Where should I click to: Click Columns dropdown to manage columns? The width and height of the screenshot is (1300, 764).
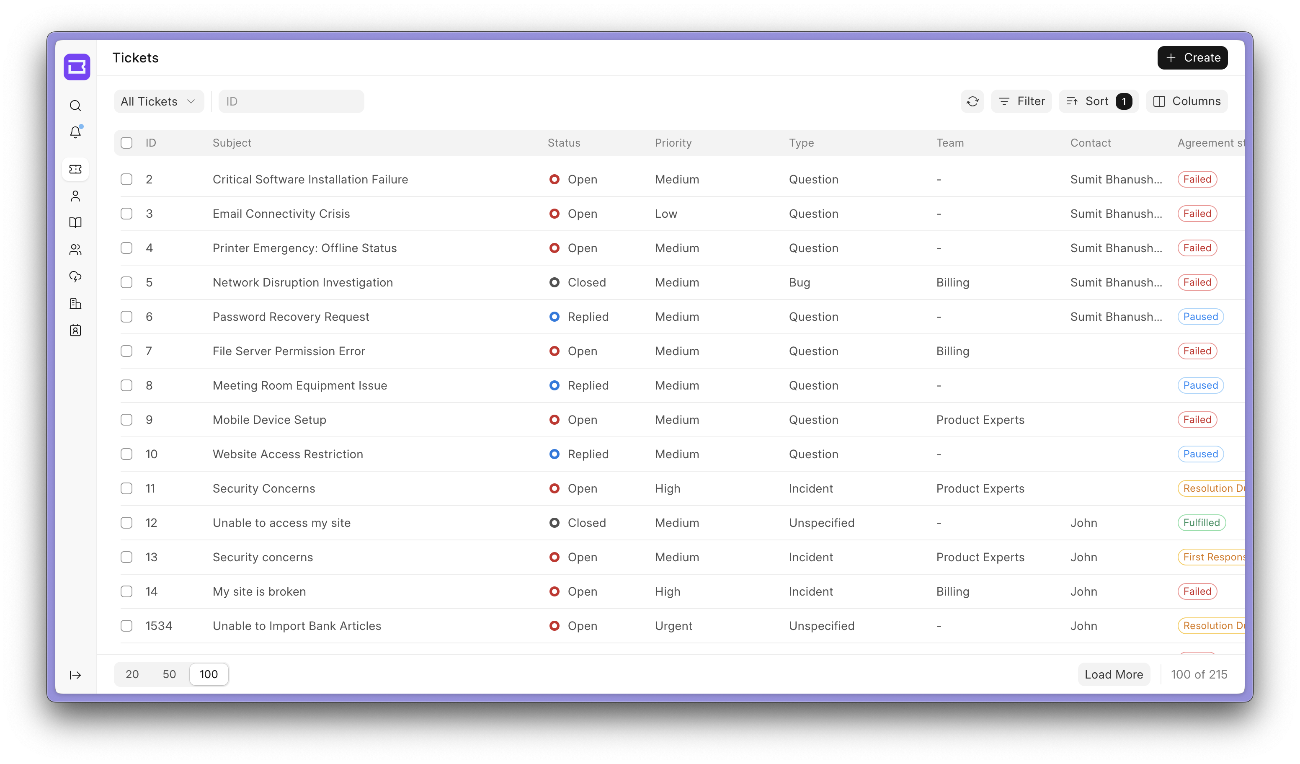pyautogui.click(x=1187, y=101)
